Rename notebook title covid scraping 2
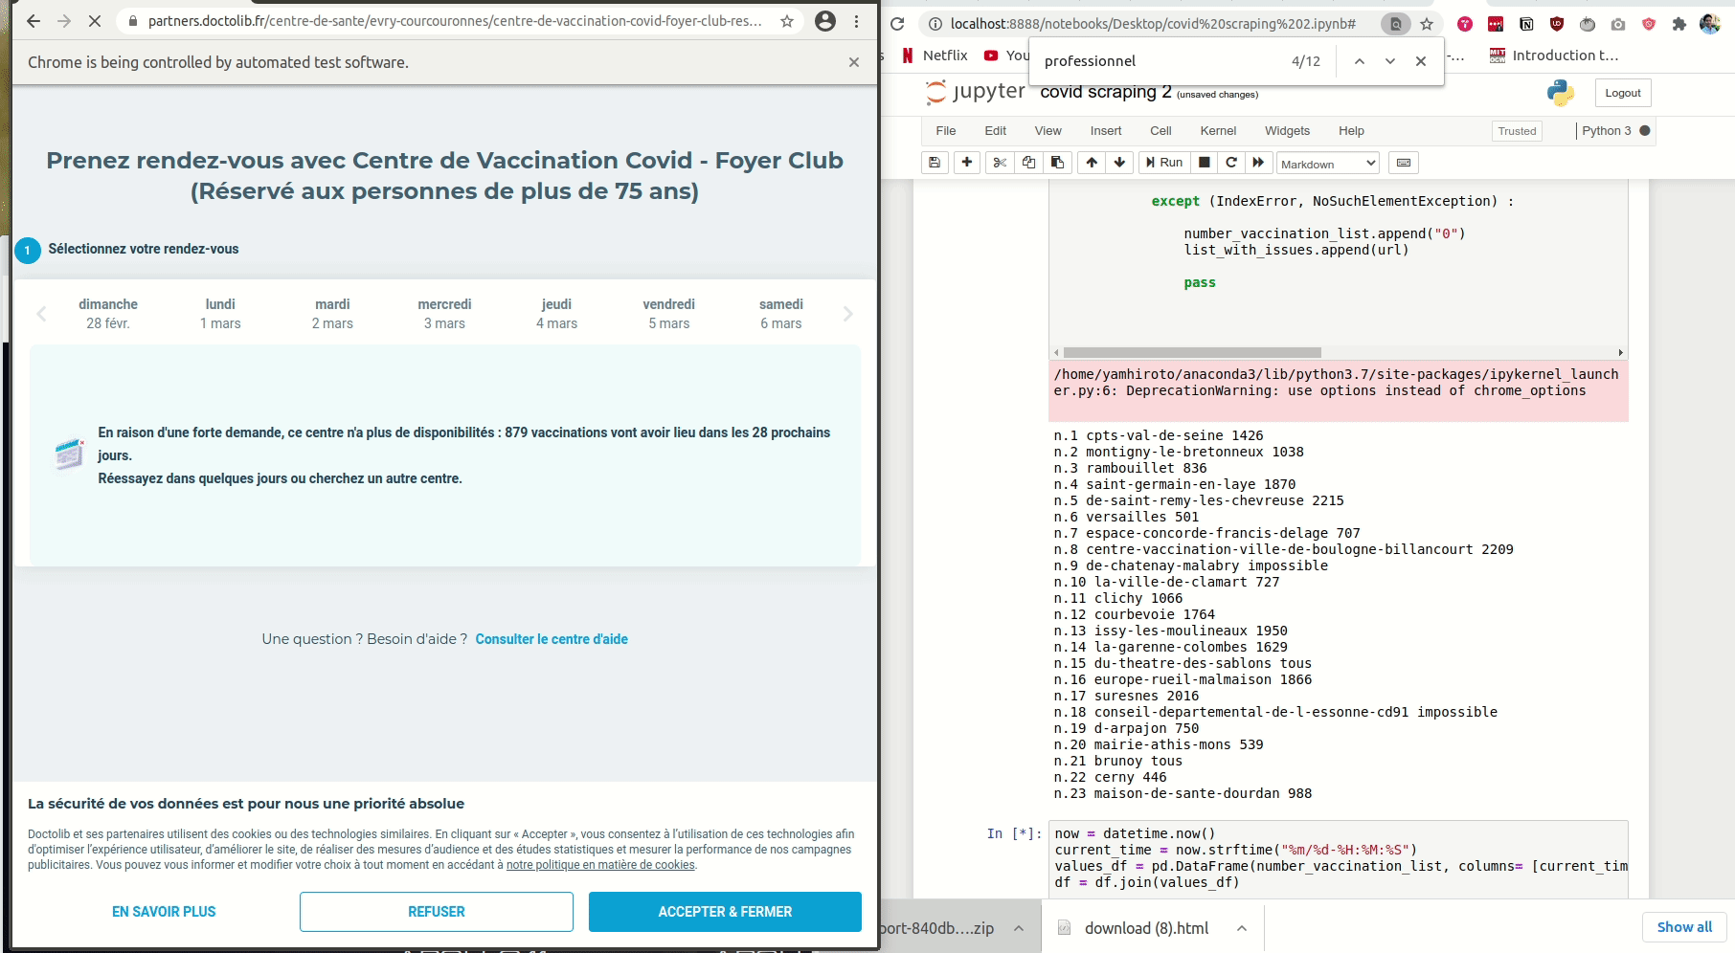Screen dimensions: 1735x953 tap(1106, 92)
